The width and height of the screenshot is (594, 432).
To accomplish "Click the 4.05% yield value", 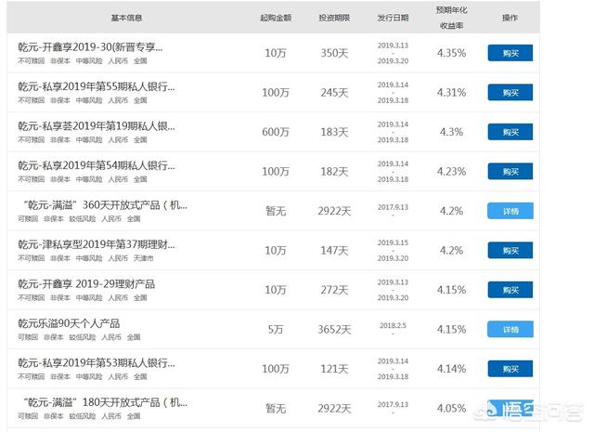I will [452, 409].
